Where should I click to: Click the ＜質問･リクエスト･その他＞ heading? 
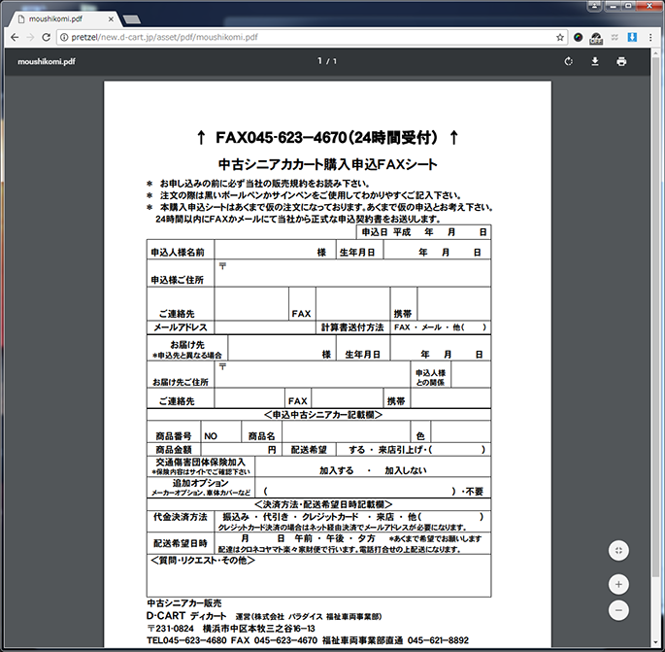point(203,561)
